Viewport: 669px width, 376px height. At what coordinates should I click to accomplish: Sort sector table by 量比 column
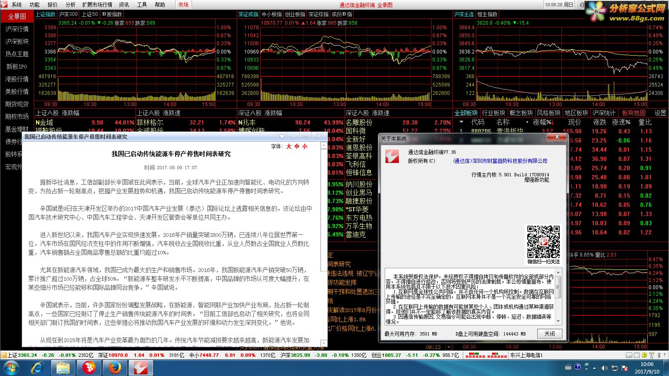tap(645, 122)
